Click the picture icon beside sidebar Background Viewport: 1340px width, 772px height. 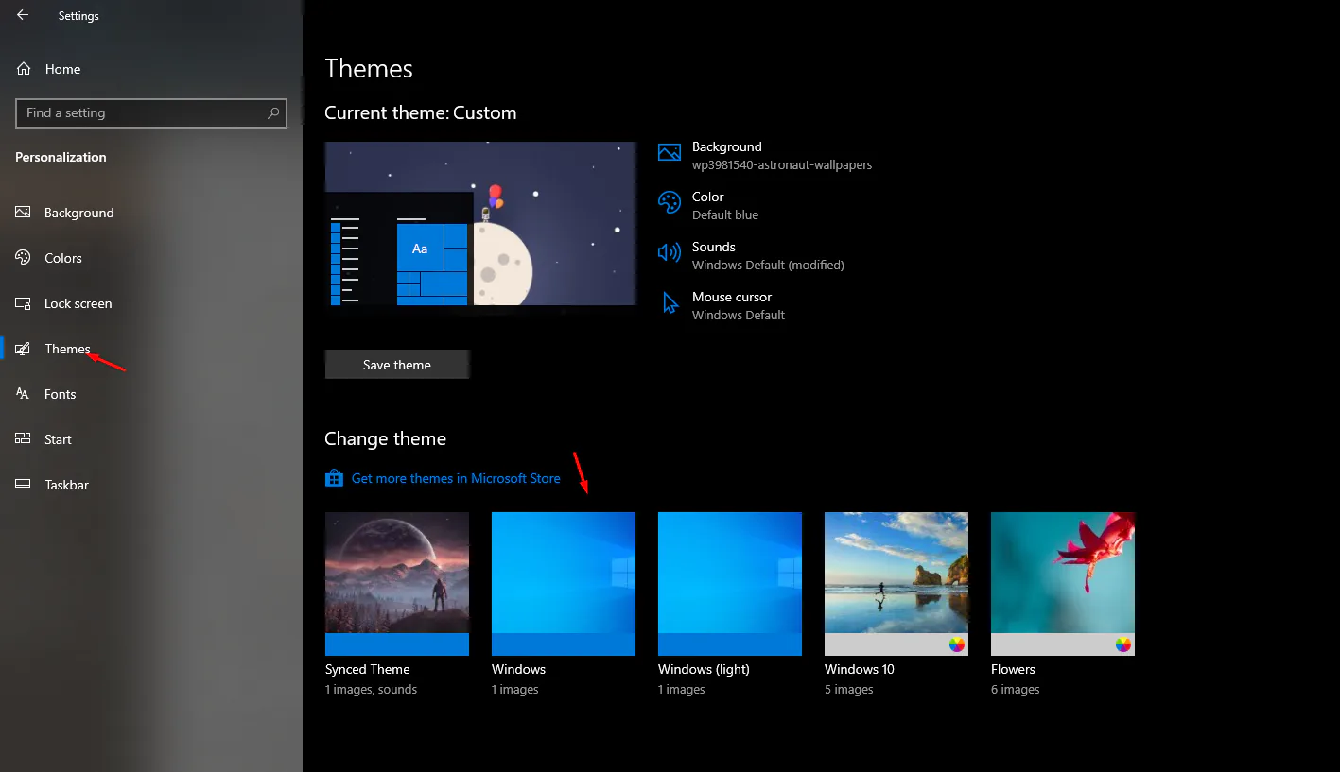click(x=24, y=213)
